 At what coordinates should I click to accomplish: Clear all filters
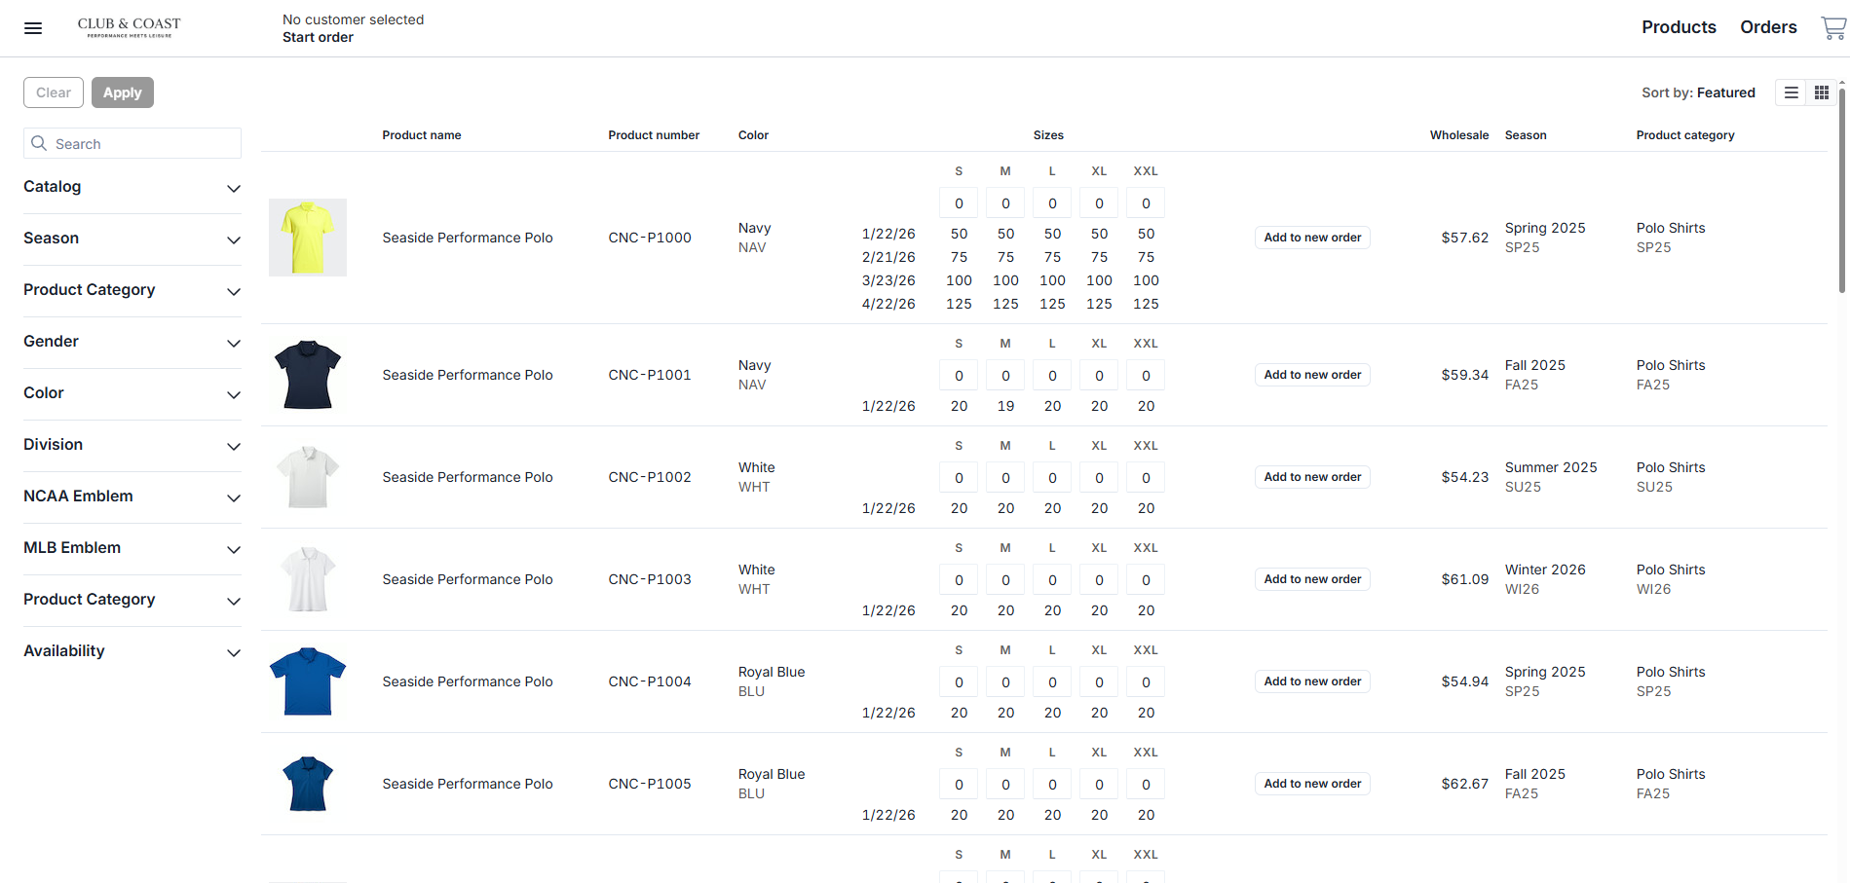[x=54, y=92]
